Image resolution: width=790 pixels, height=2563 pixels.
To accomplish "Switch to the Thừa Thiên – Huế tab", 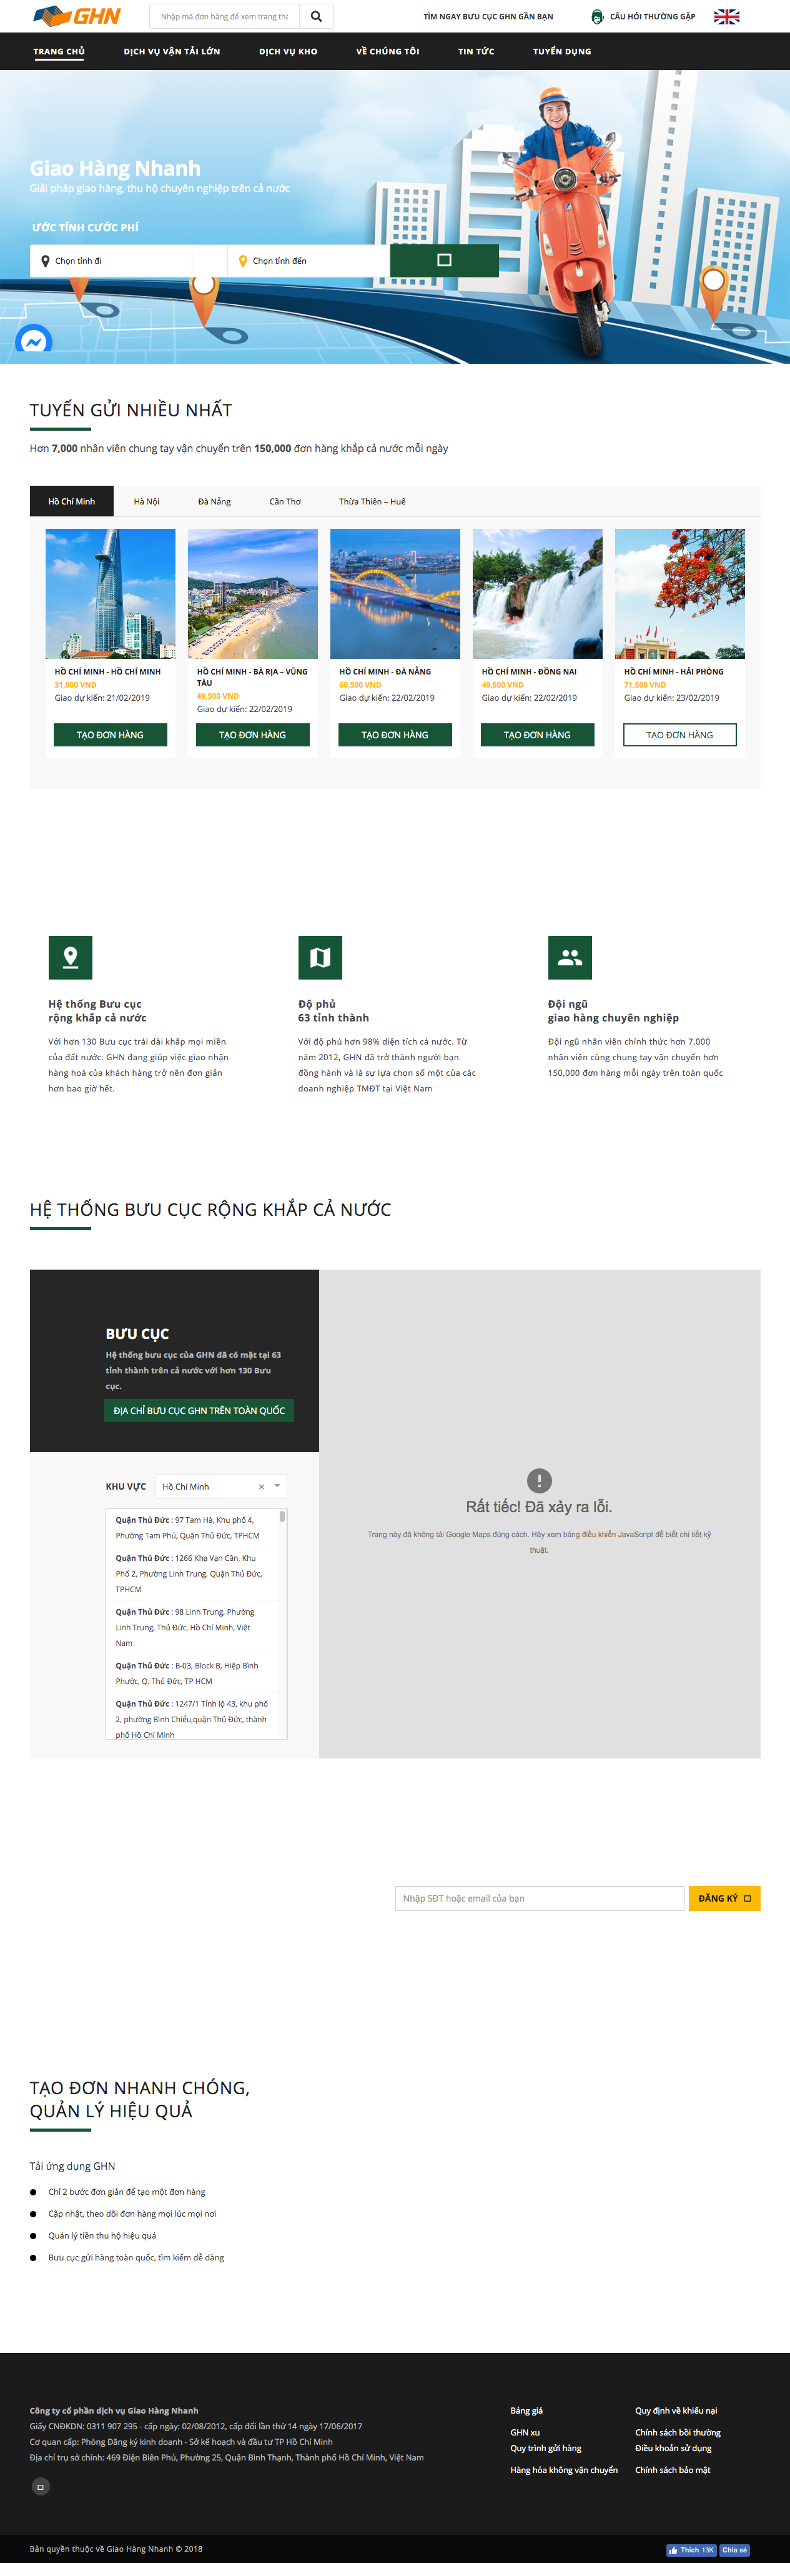I will pos(372,501).
